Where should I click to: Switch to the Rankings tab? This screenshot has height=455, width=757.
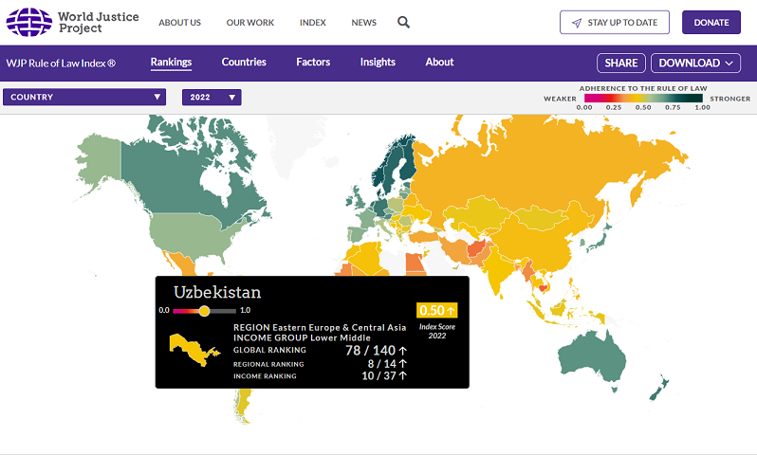[x=171, y=63]
